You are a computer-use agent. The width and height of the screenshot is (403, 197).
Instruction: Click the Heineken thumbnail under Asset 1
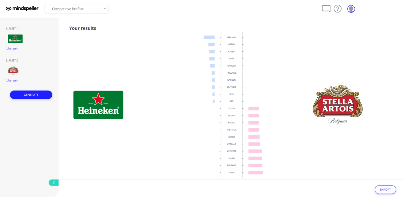(15, 39)
